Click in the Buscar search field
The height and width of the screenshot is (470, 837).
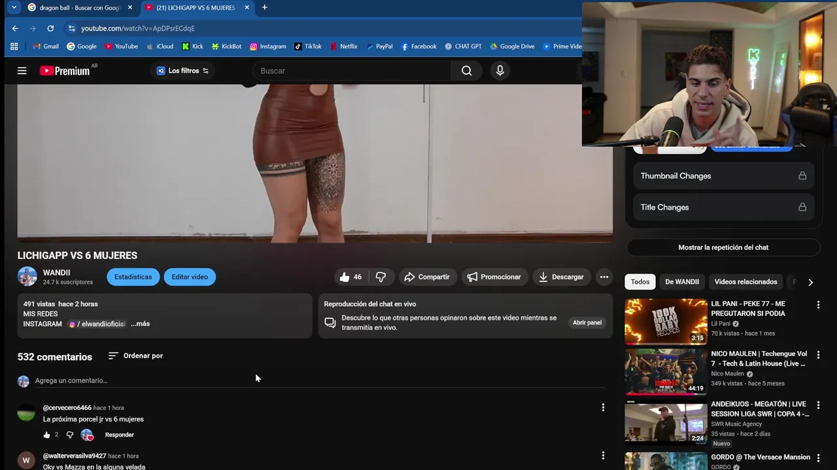tap(351, 70)
